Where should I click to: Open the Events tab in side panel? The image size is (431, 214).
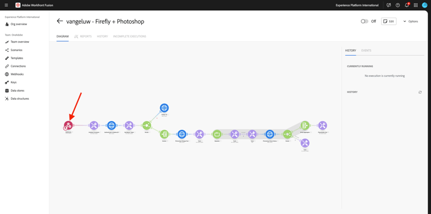coord(366,50)
